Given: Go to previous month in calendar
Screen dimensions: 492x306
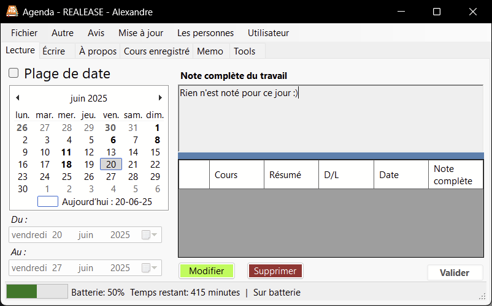Looking at the screenshot, I should (x=17, y=98).
